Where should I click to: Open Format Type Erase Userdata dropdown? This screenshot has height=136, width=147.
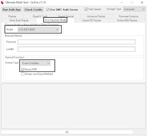pyautogui.click(x=36, y=63)
